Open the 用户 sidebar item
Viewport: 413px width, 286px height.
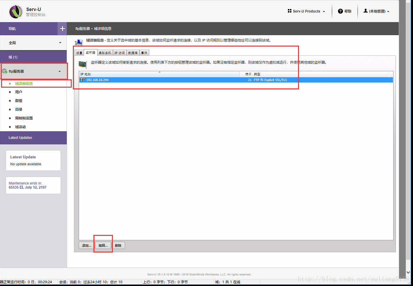click(x=19, y=92)
